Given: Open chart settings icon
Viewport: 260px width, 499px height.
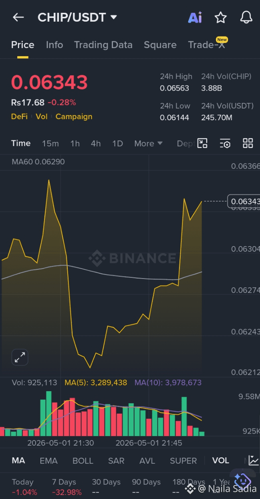Looking at the screenshot, I should click(x=225, y=143).
